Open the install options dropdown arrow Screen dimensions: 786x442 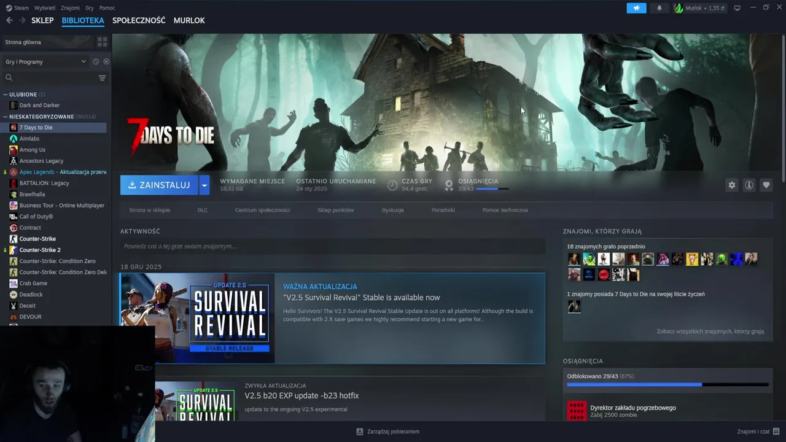pos(204,185)
